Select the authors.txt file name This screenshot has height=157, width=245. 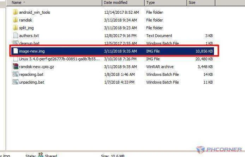click(29, 36)
